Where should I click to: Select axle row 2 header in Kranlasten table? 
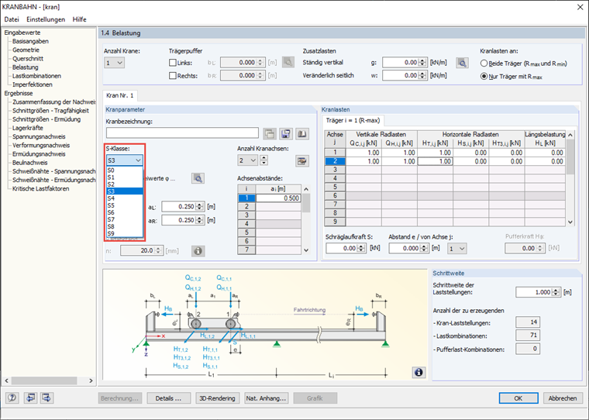(x=335, y=161)
